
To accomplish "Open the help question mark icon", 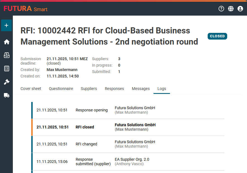I will point(221,9).
